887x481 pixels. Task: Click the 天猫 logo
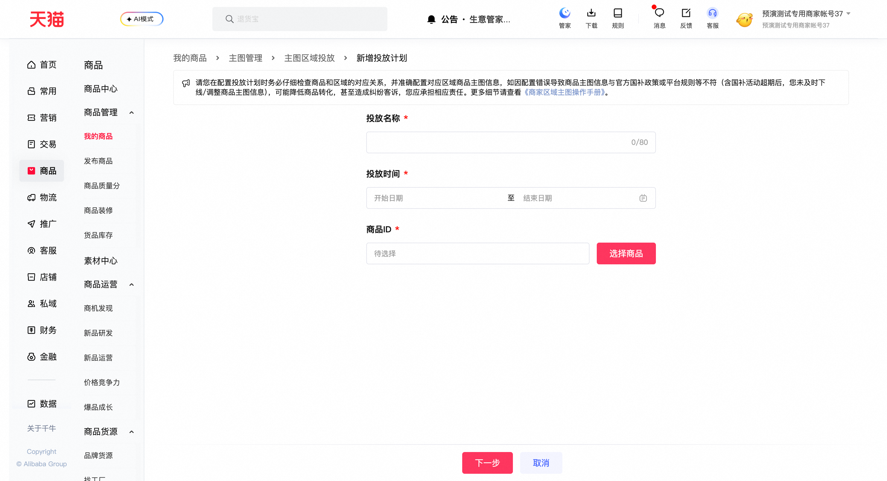pyautogui.click(x=47, y=19)
